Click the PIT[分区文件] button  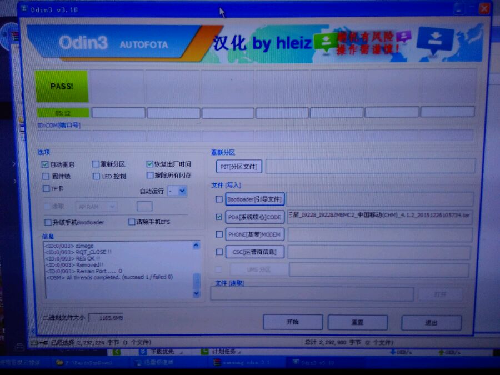[x=239, y=167]
